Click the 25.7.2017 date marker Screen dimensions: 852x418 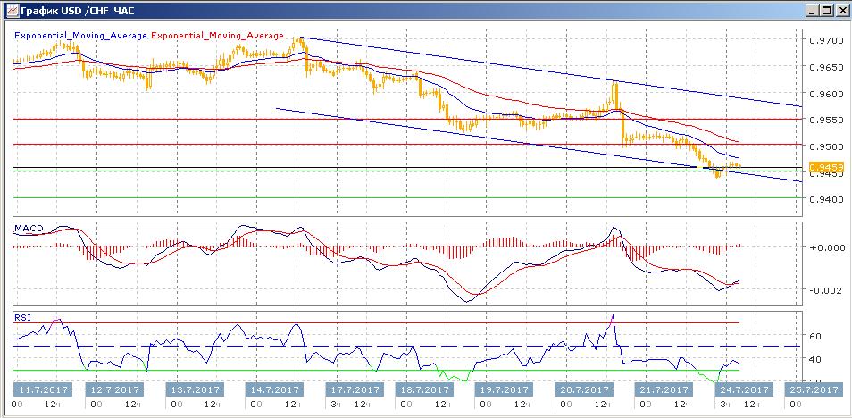coord(813,389)
